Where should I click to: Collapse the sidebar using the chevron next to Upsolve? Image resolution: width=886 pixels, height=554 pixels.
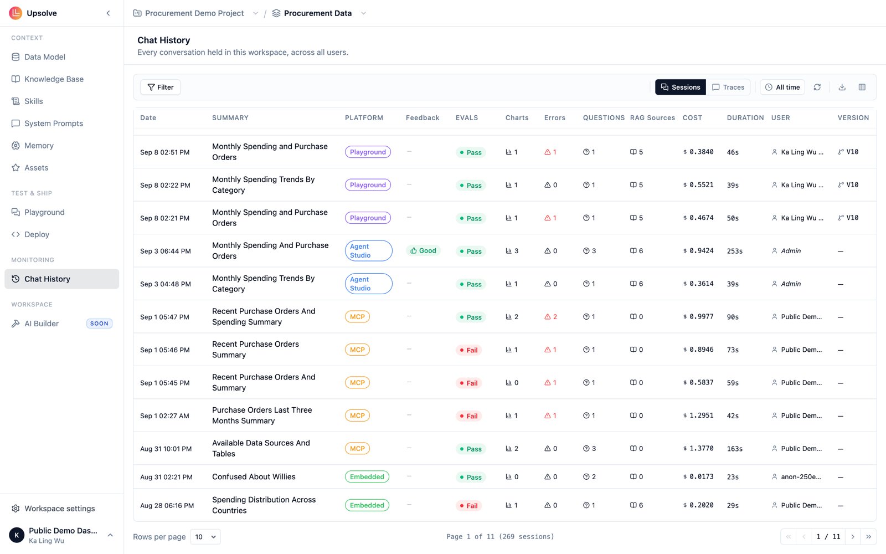pos(108,13)
